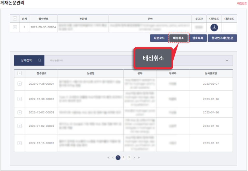248x171 pixels.
Task: Select checkbox for paper 2022-12-30-00001
Action: (x=19, y=99)
